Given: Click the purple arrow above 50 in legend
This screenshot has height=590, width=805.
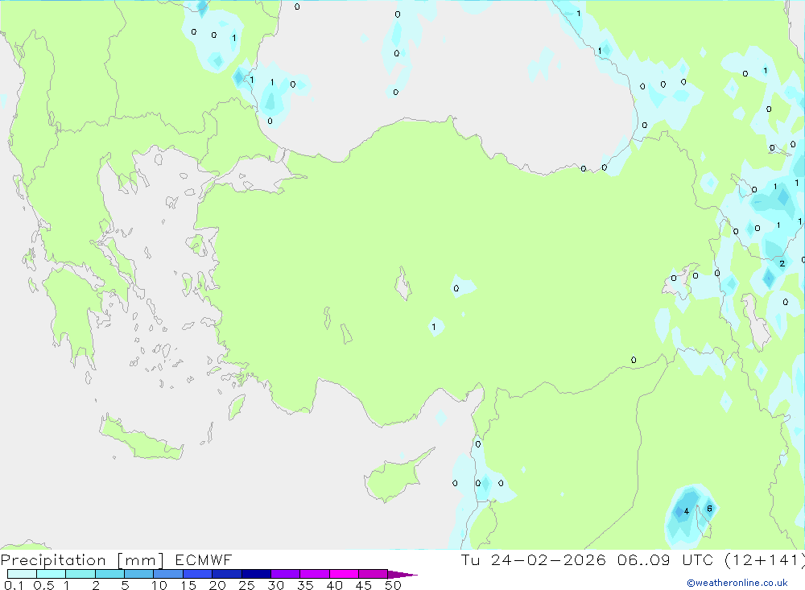Looking at the screenshot, I should pos(402,575).
